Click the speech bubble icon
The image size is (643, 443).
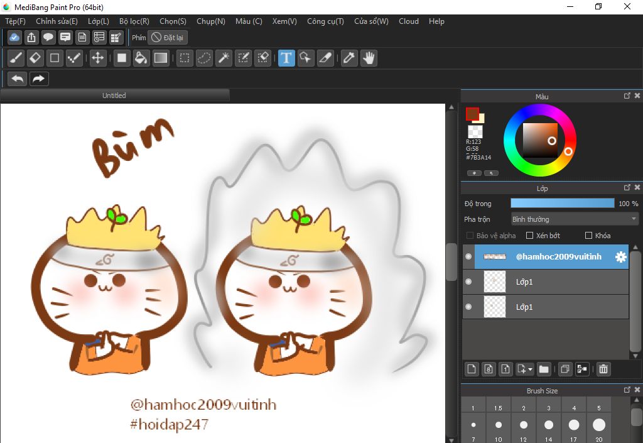click(x=48, y=37)
